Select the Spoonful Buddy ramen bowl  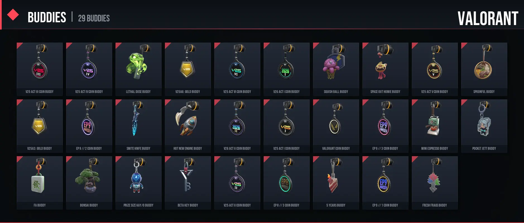pyautogui.click(x=484, y=69)
